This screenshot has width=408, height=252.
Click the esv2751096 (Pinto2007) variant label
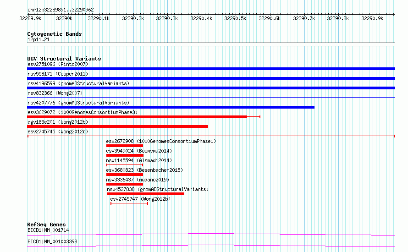58,64
